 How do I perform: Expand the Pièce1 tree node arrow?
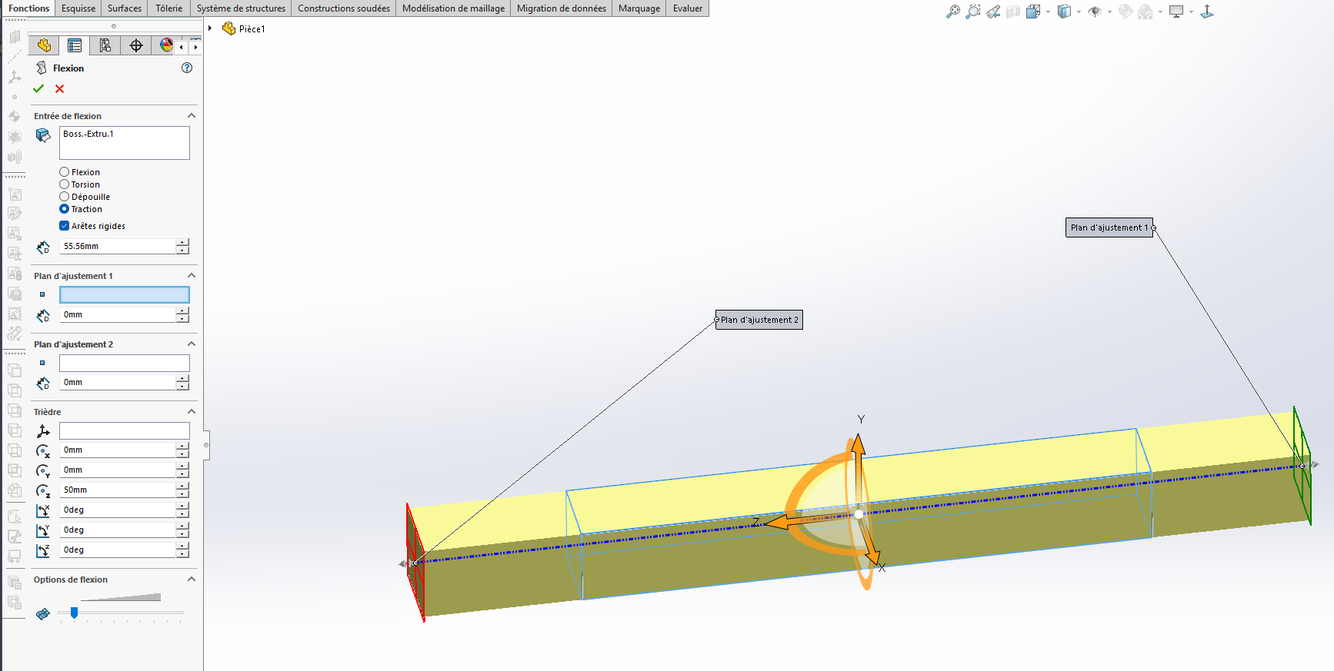point(210,28)
